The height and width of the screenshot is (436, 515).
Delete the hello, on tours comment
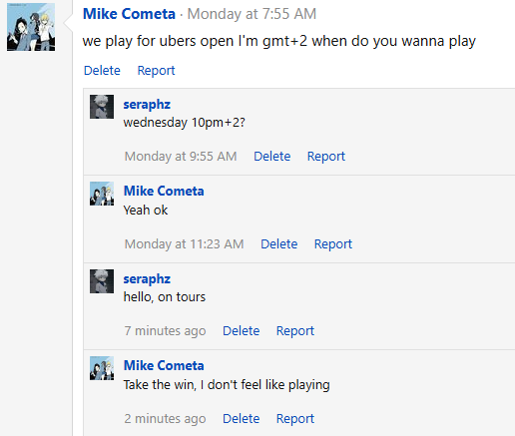click(x=242, y=331)
